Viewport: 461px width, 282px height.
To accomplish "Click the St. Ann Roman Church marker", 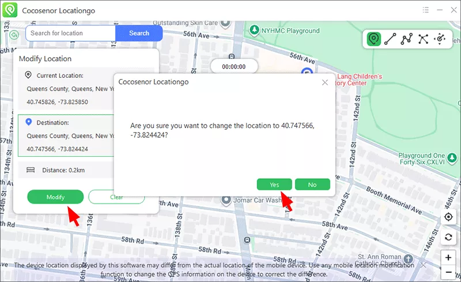I will point(408,259).
